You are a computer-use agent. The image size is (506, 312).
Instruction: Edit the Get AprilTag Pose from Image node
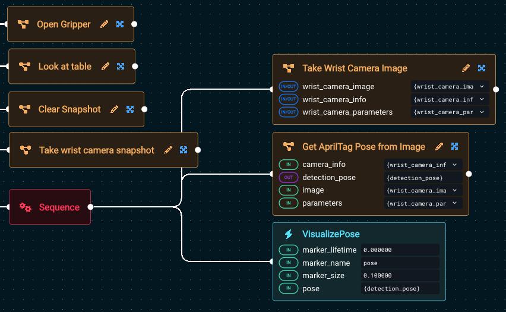coord(439,147)
